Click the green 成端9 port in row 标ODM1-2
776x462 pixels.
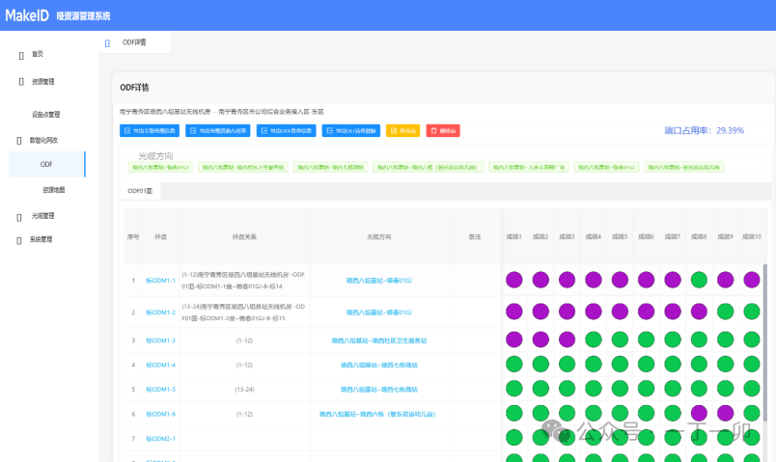pyautogui.click(x=726, y=312)
